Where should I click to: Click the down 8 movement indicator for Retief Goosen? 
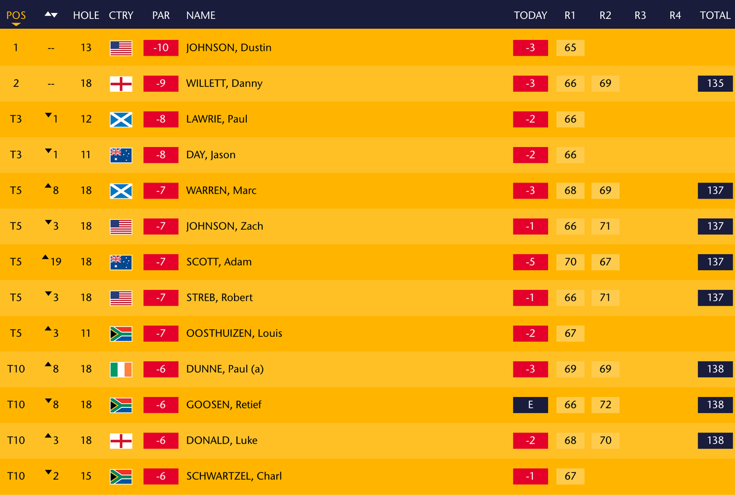51,404
